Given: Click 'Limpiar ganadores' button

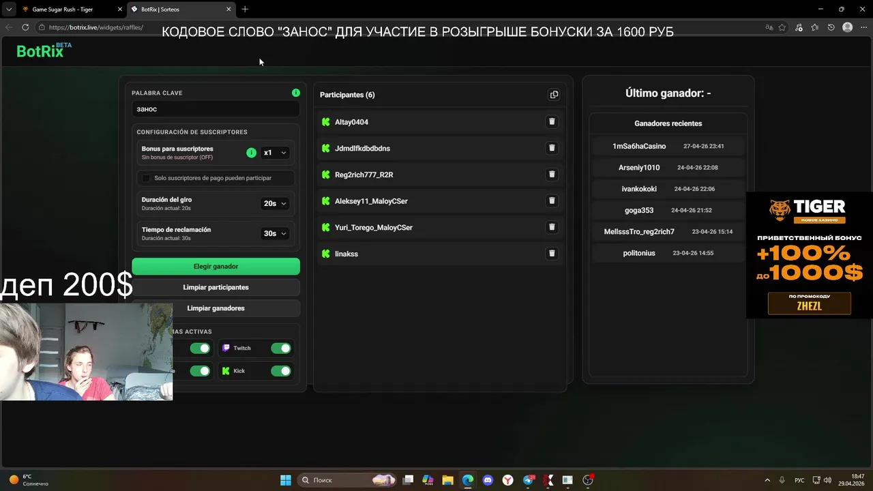Looking at the screenshot, I should [x=216, y=308].
